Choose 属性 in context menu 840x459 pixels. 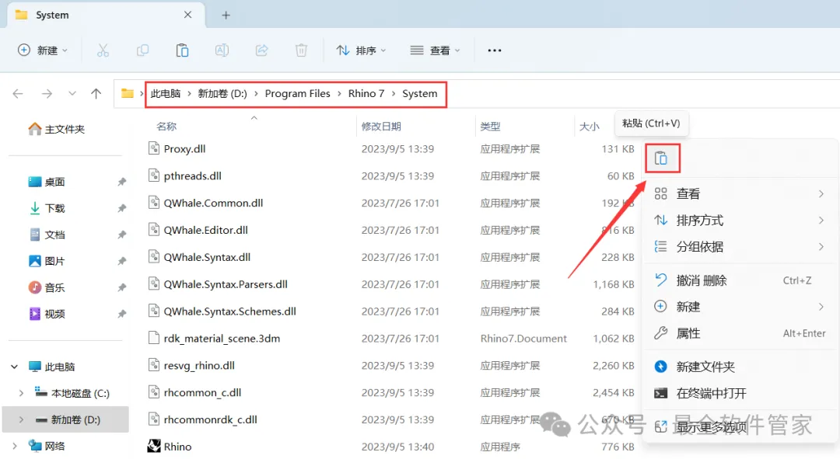740,333
